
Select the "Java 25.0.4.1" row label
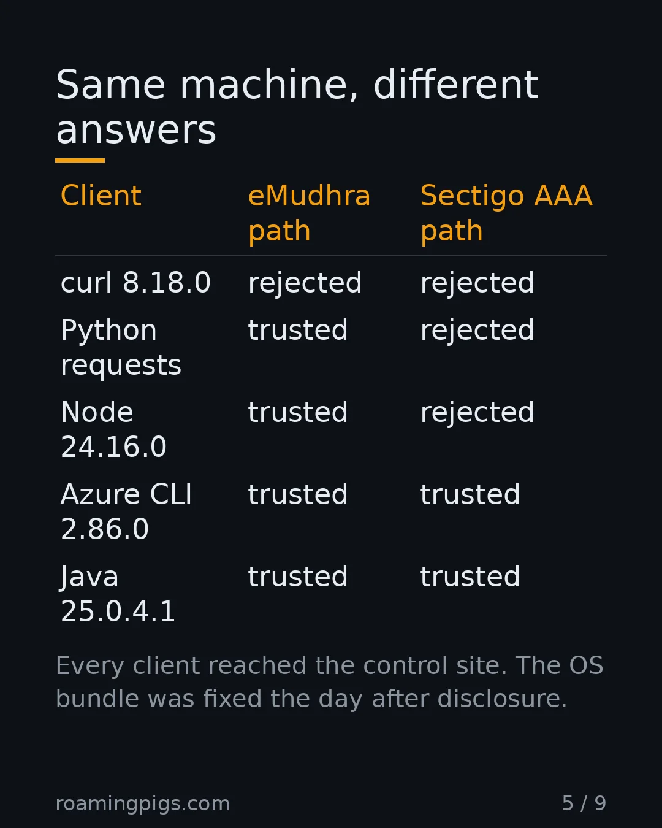coord(118,594)
